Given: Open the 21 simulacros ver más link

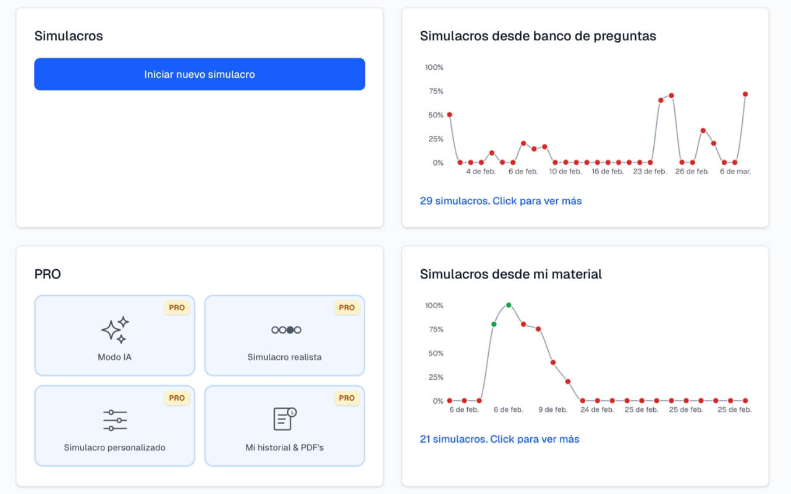Looking at the screenshot, I should [x=499, y=439].
